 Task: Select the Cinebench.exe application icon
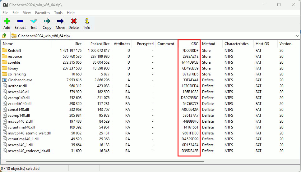[5, 80]
